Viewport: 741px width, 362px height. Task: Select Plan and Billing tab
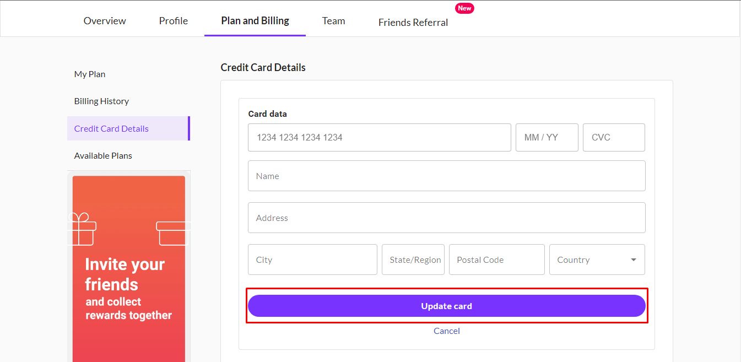click(x=255, y=20)
